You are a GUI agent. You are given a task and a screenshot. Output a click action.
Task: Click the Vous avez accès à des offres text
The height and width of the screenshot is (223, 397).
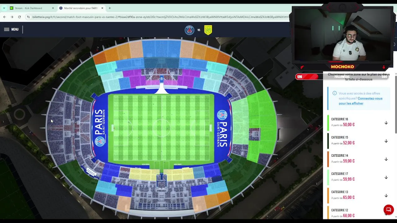pyautogui.click(x=359, y=96)
